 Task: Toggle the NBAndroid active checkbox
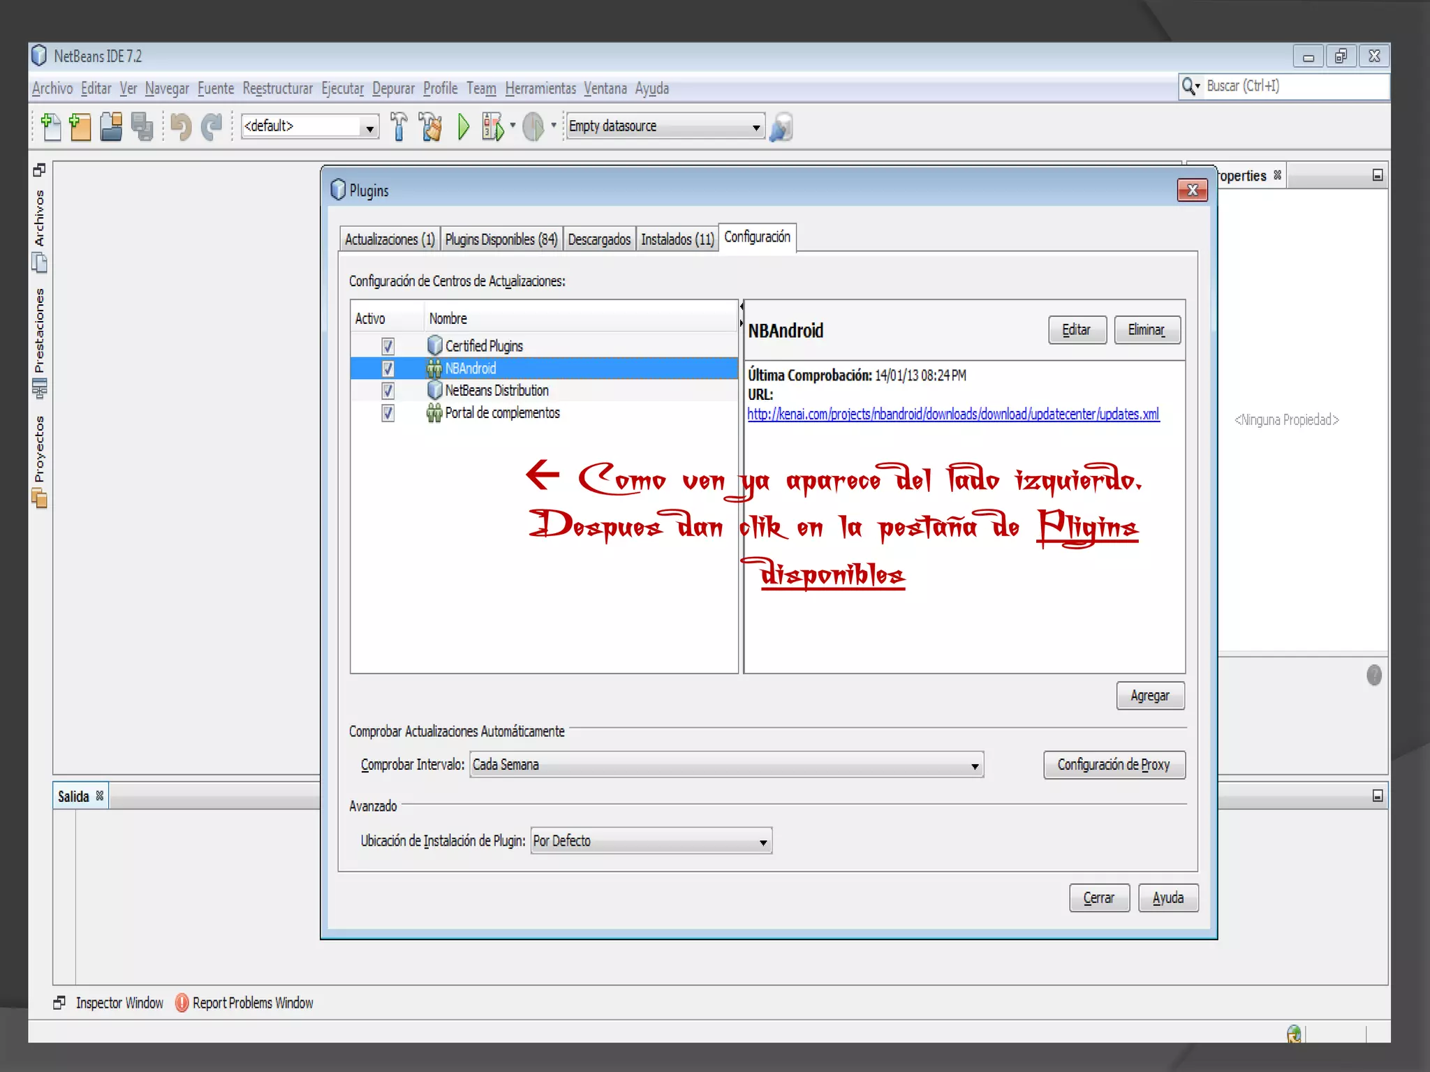388,368
